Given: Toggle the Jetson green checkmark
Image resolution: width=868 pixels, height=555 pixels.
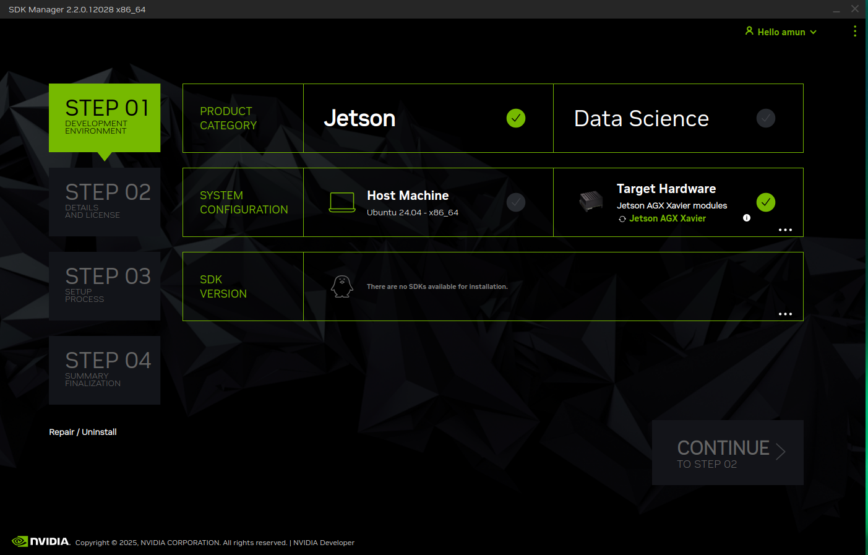Looking at the screenshot, I should pos(516,118).
